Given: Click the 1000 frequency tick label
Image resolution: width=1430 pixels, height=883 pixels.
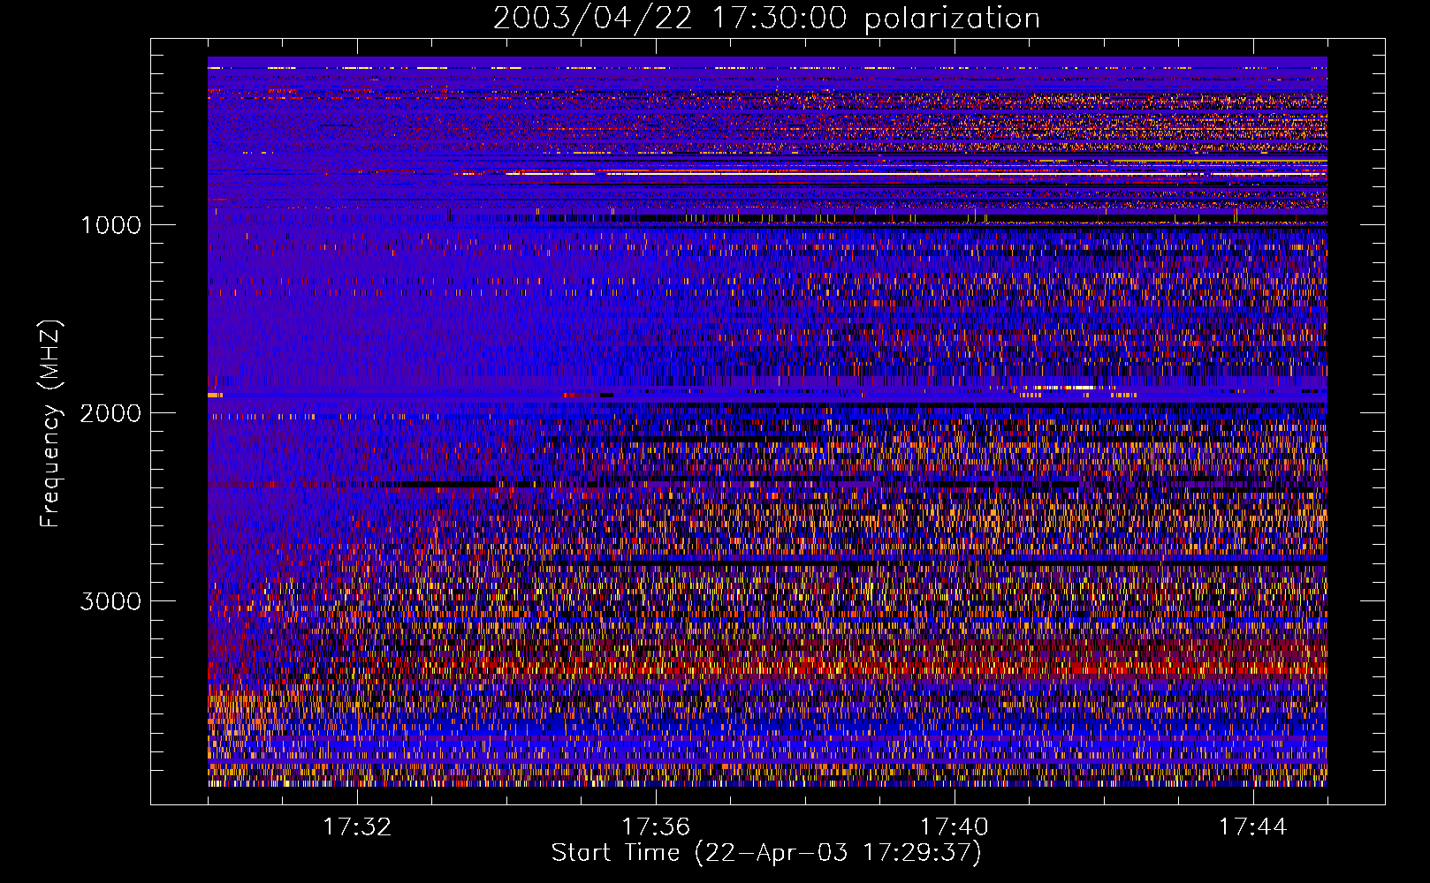Looking at the screenshot, I should pyautogui.click(x=110, y=225).
